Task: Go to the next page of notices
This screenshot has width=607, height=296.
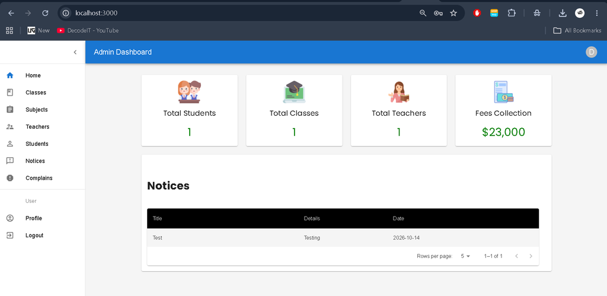Action: [x=531, y=256]
